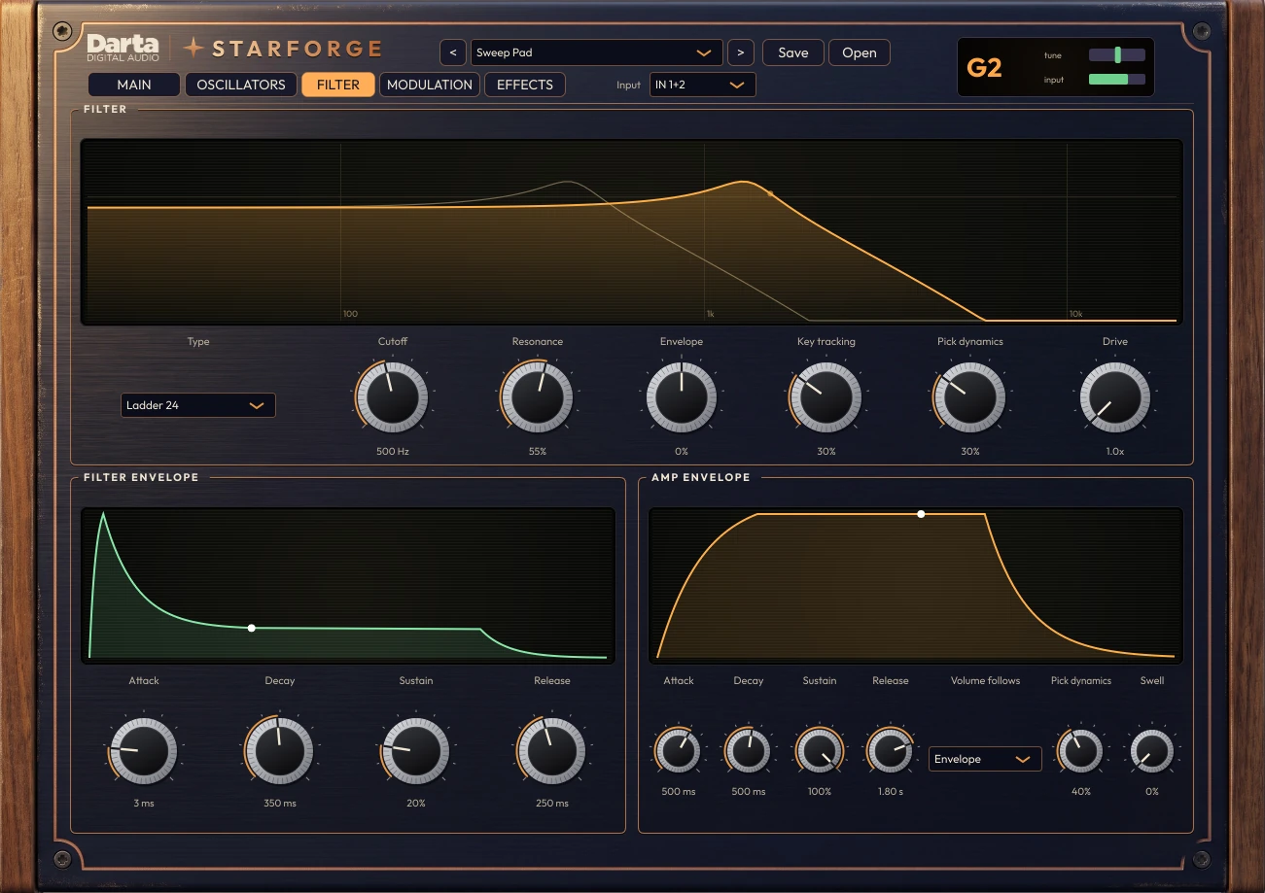1265x893 pixels.
Task: Switch to the MAIN tab
Action: click(134, 85)
